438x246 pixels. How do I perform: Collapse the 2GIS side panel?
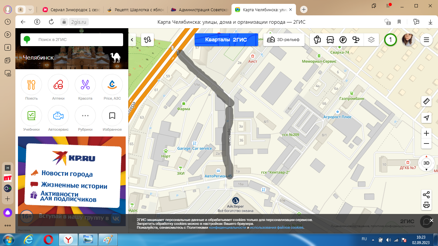pos(132,40)
